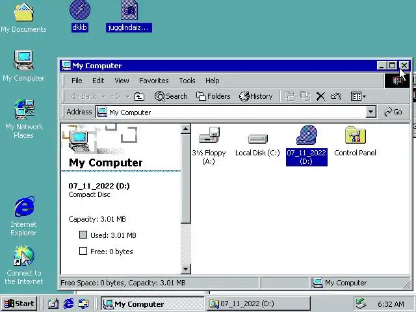Click the Used: 3.01 MB legend box
Screen dimensions: 416x312
(x=83, y=235)
